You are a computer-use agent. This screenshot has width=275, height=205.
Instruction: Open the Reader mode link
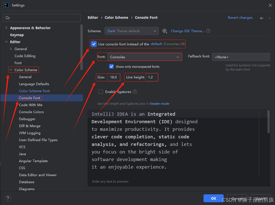tap(159, 104)
